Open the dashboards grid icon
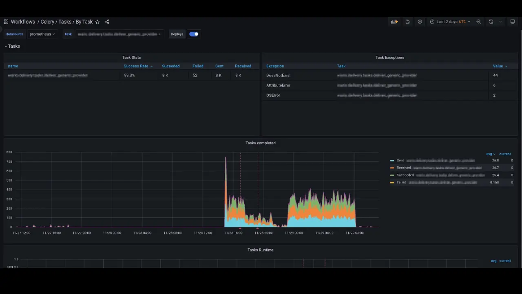This screenshot has height=294, width=522. click(6, 22)
